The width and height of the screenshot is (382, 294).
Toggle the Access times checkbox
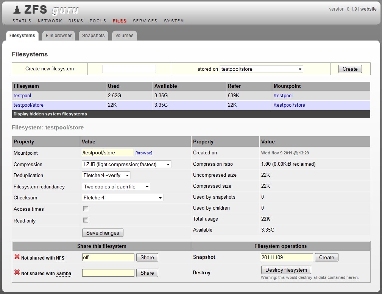click(86, 209)
